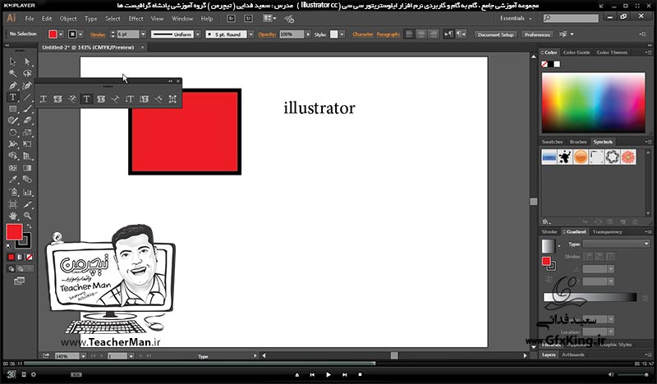Select the Eyedropper tool

12,180
